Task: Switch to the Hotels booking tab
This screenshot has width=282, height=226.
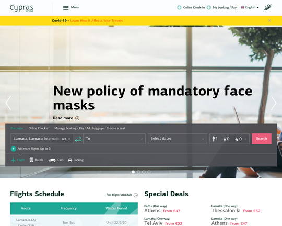Action: coord(37,160)
